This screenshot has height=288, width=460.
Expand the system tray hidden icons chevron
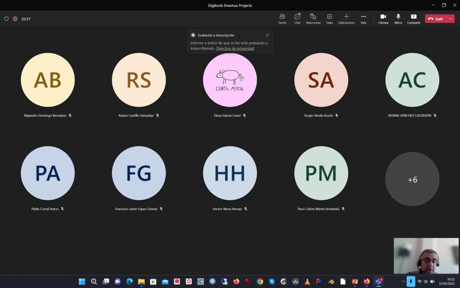[x=402, y=281]
